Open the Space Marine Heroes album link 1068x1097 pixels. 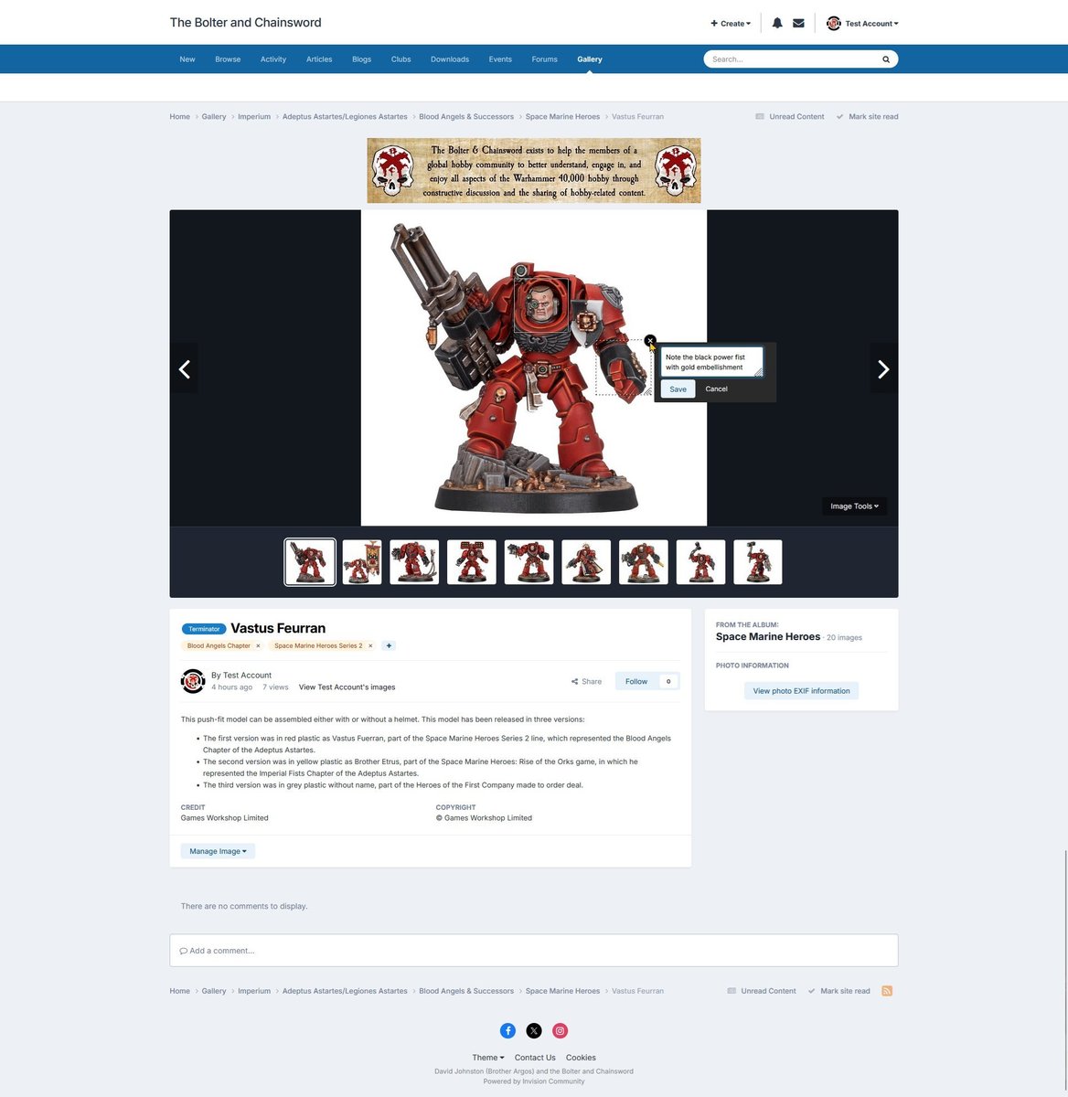(x=768, y=637)
